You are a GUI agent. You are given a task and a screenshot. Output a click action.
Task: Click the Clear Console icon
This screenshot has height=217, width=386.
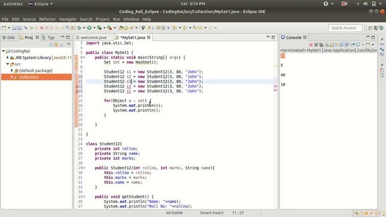pyautogui.click(x=326, y=45)
